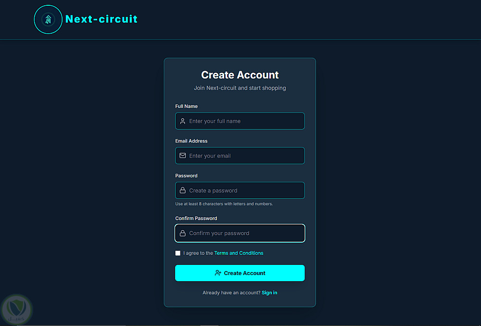Click the person icon in Full Name field
Image resolution: width=481 pixels, height=326 pixels.
click(x=183, y=121)
